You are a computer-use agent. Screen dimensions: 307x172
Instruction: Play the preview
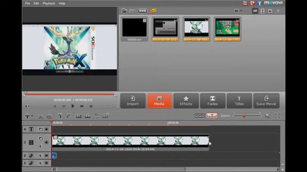pos(72,106)
